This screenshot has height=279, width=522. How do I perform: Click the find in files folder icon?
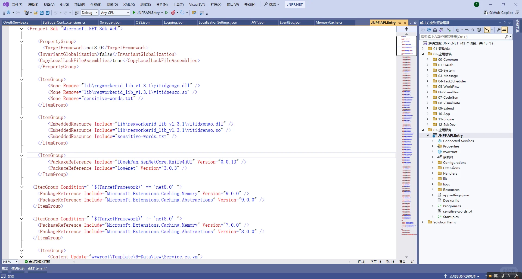click(194, 12)
